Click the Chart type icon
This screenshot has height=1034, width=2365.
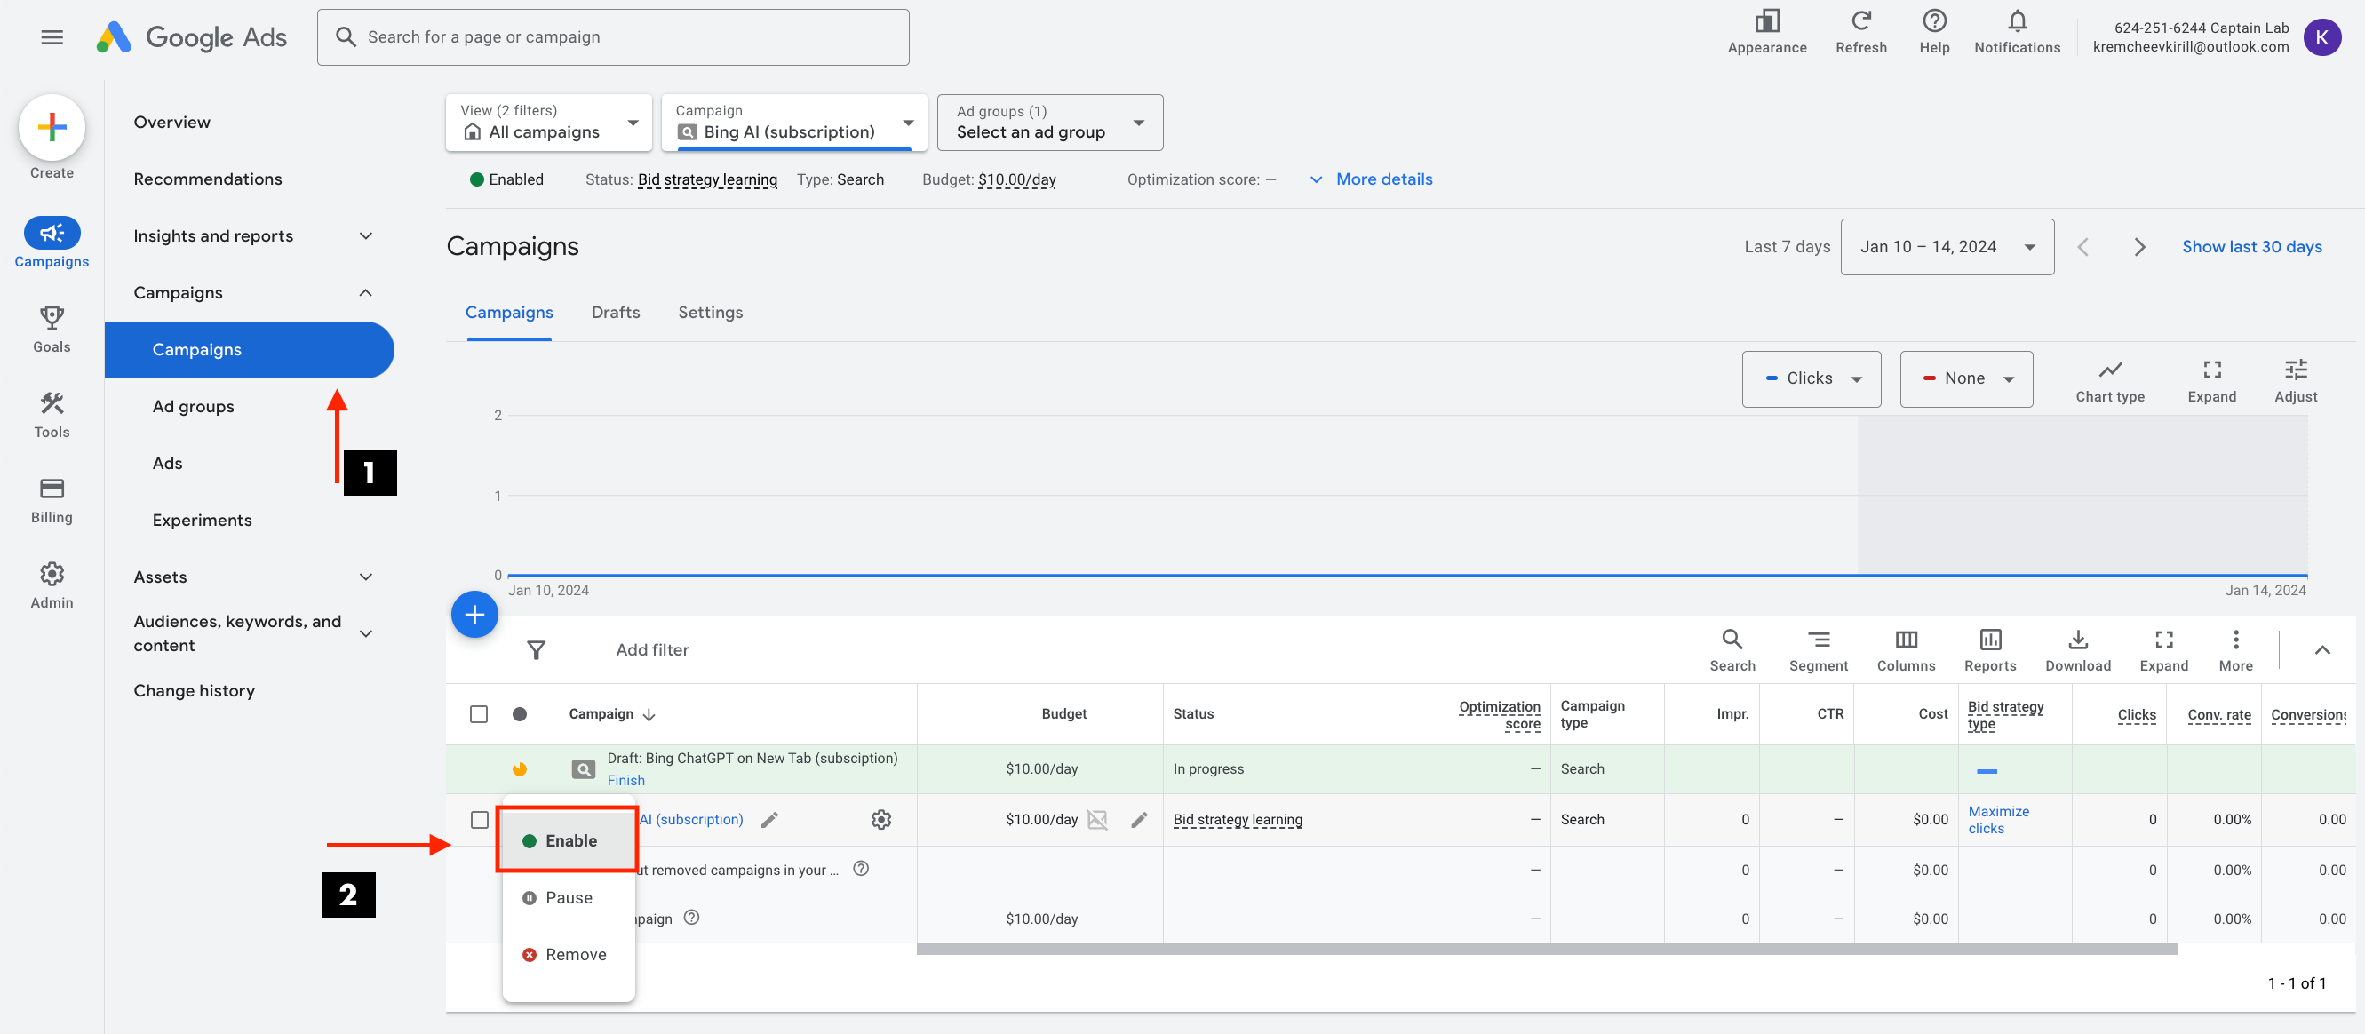(x=2109, y=370)
